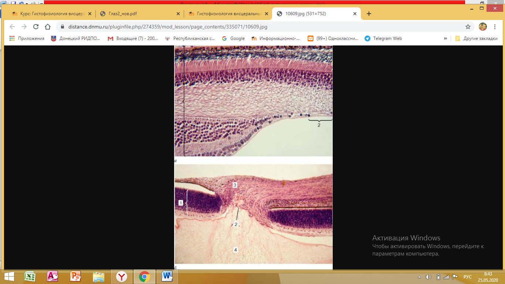Close the Глаз2_нов.pdf tab

[x=178, y=14]
